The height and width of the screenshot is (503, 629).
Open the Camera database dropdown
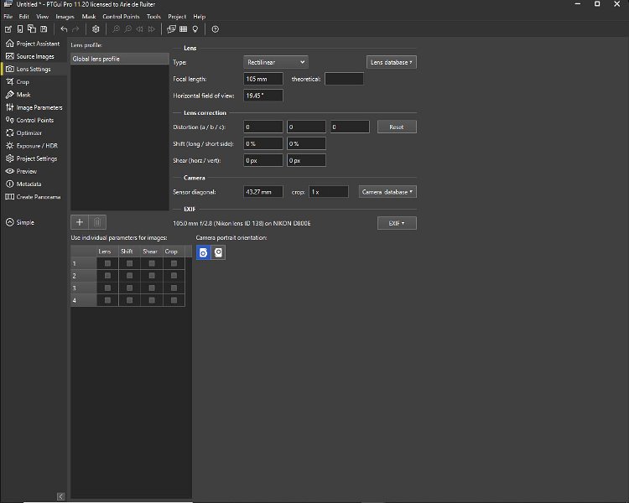click(387, 192)
